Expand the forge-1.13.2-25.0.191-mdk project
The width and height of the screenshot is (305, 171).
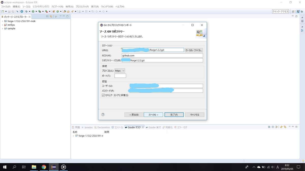pyautogui.click(x=2, y=21)
